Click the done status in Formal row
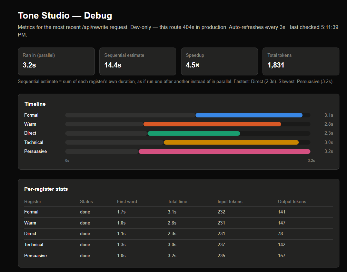The width and height of the screenshot is (347, 272). [x=85, y=212]
